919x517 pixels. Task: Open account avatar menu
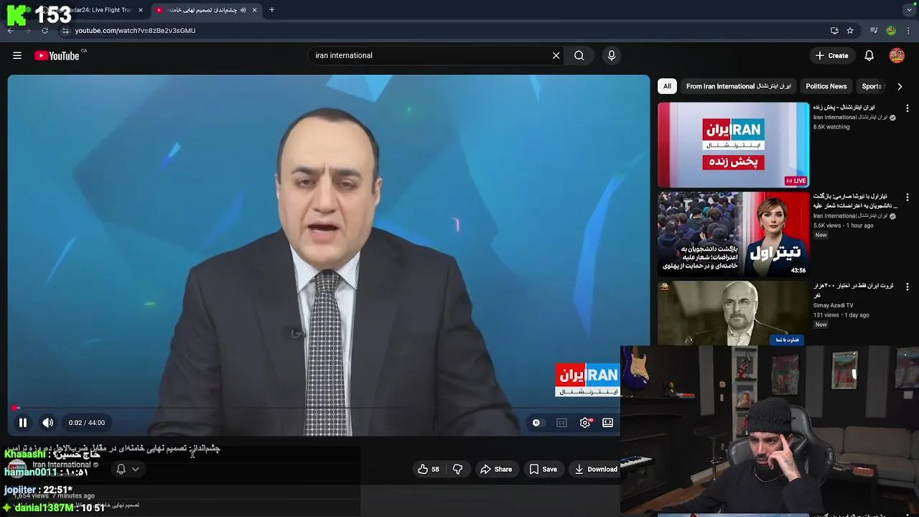click(x=897, y=55)
